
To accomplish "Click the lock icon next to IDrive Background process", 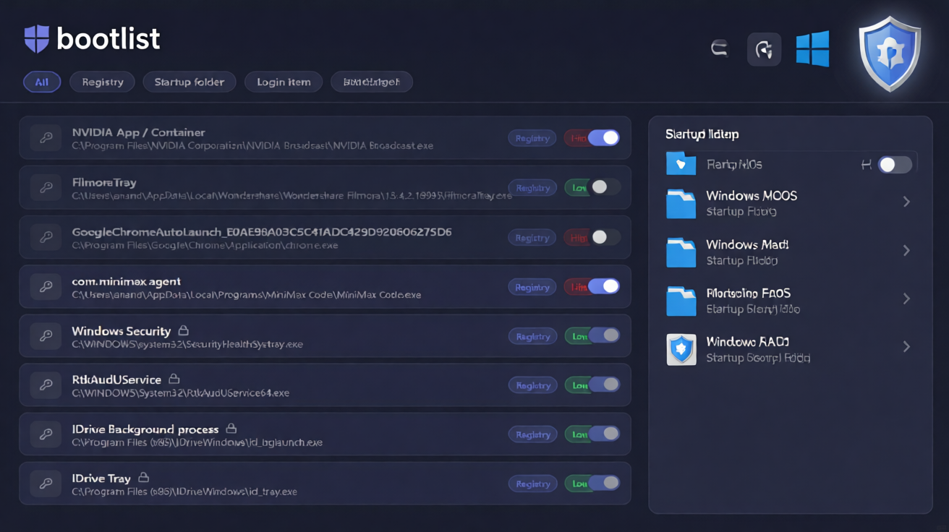I will [x=231, y=428].
